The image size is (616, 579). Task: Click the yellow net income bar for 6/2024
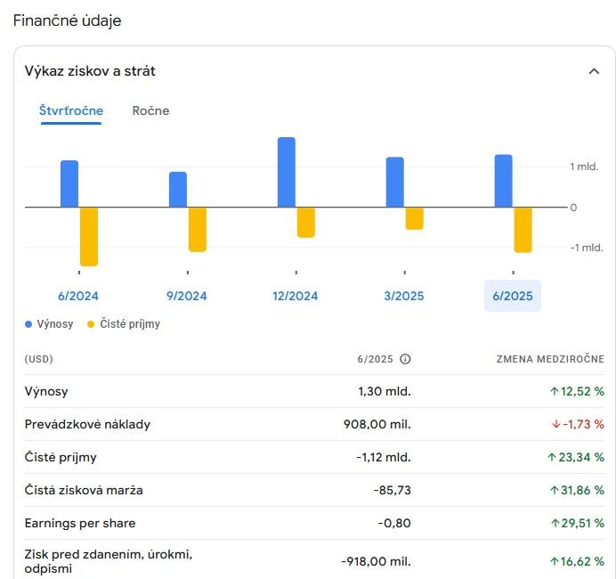[x=89, y=236]
